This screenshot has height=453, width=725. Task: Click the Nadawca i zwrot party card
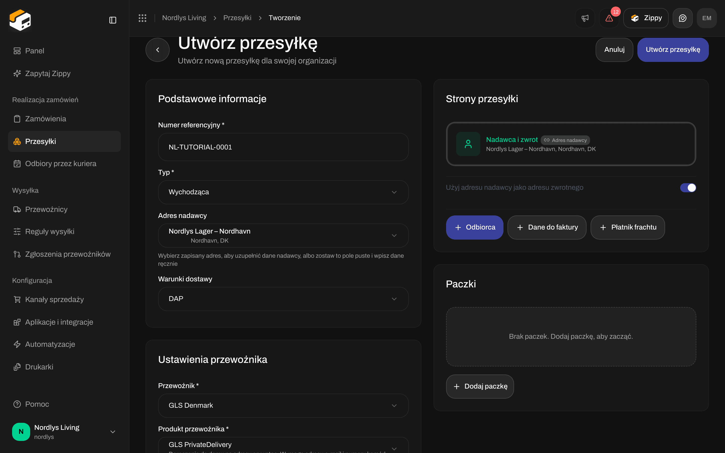[571, 144]
